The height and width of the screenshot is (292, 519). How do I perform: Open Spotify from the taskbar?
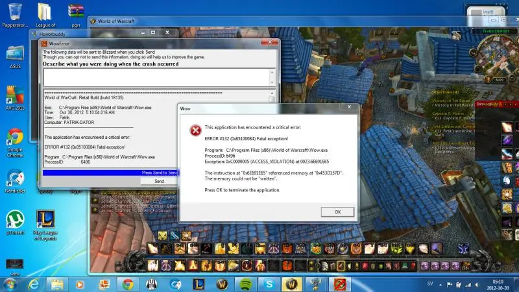tap(245, 284)
